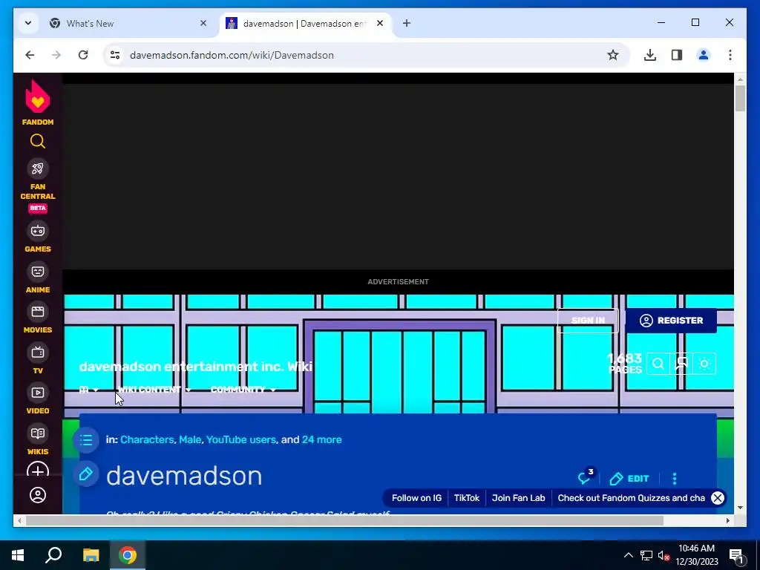The width and height of the screenshot is (760, 570).
Task: Expand the Wiki Content menu
Action: (154, 390)
